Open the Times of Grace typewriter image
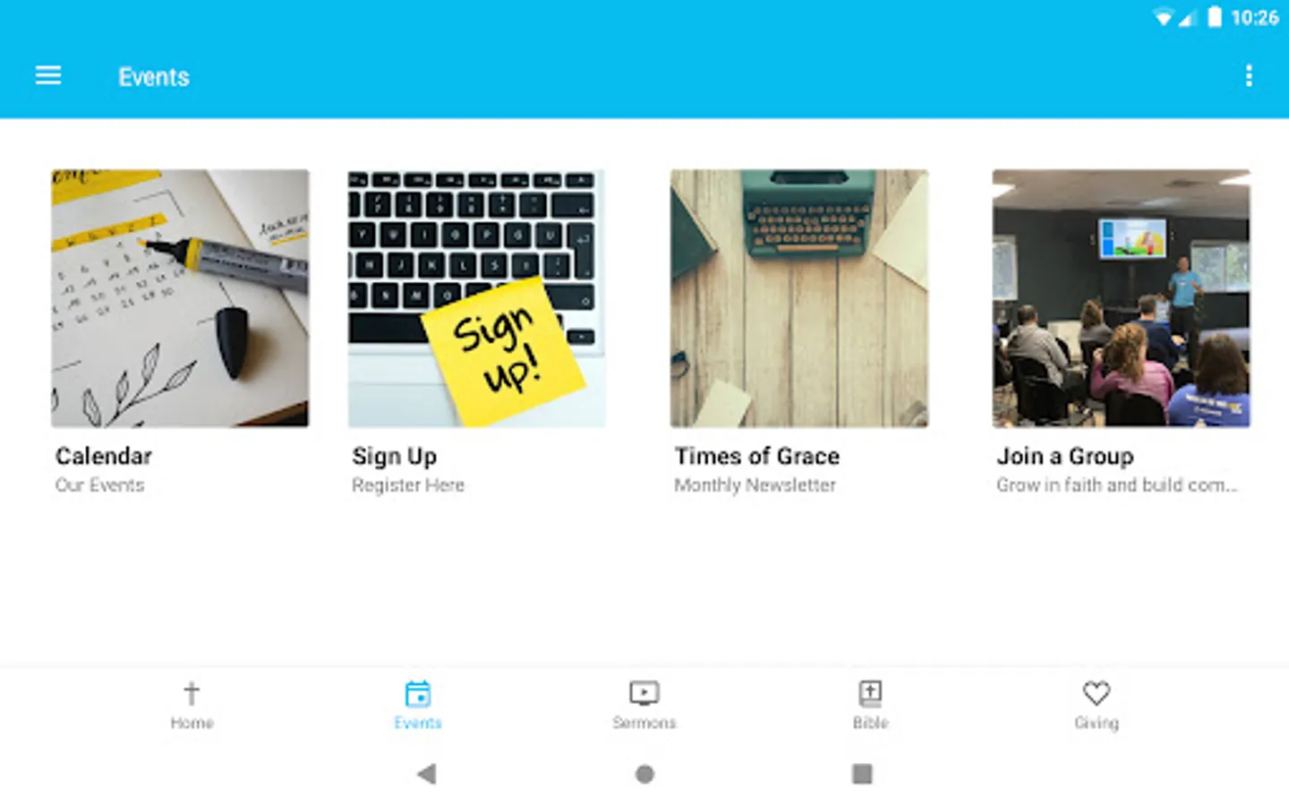 tap(799, 298)
